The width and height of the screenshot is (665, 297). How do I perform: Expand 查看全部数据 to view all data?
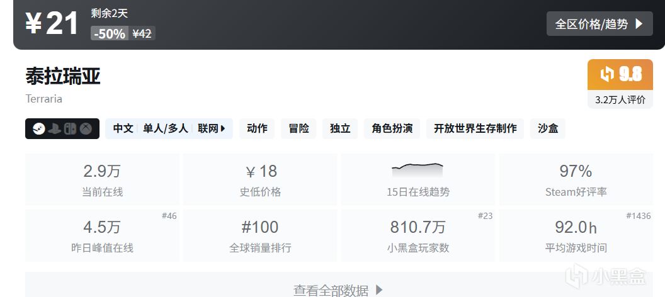tap(339, 290)
